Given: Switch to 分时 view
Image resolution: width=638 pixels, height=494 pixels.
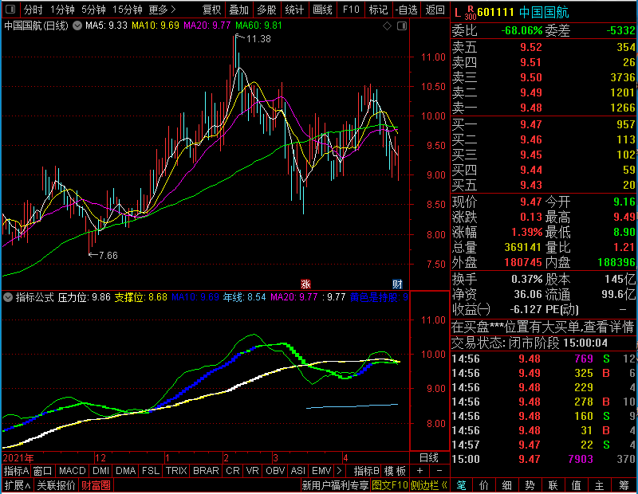Looking at the screenshot, I should (x=33, y=10).
